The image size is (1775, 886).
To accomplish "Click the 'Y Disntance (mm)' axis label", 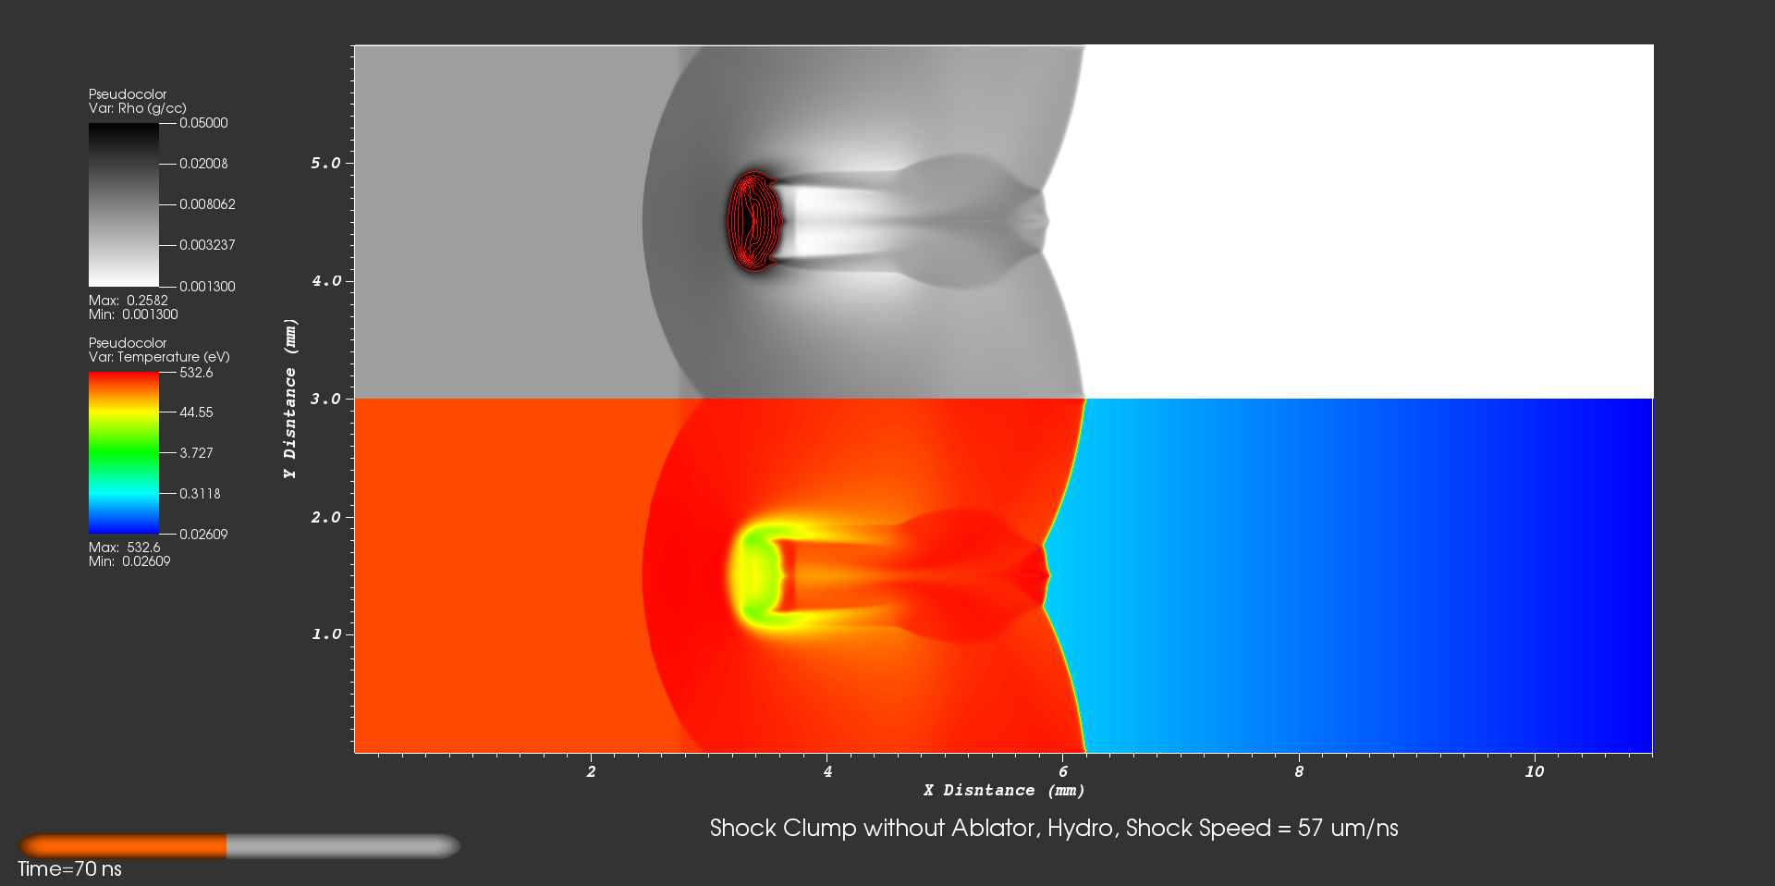I will [x=290, y=399].
